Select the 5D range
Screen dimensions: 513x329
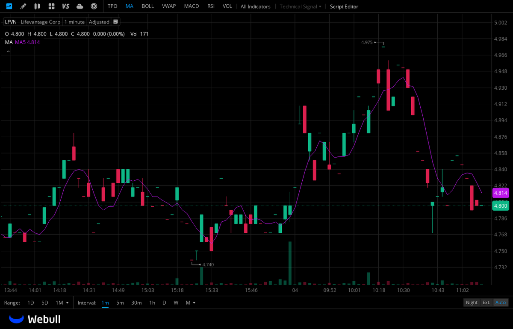[x=45, y=303]
